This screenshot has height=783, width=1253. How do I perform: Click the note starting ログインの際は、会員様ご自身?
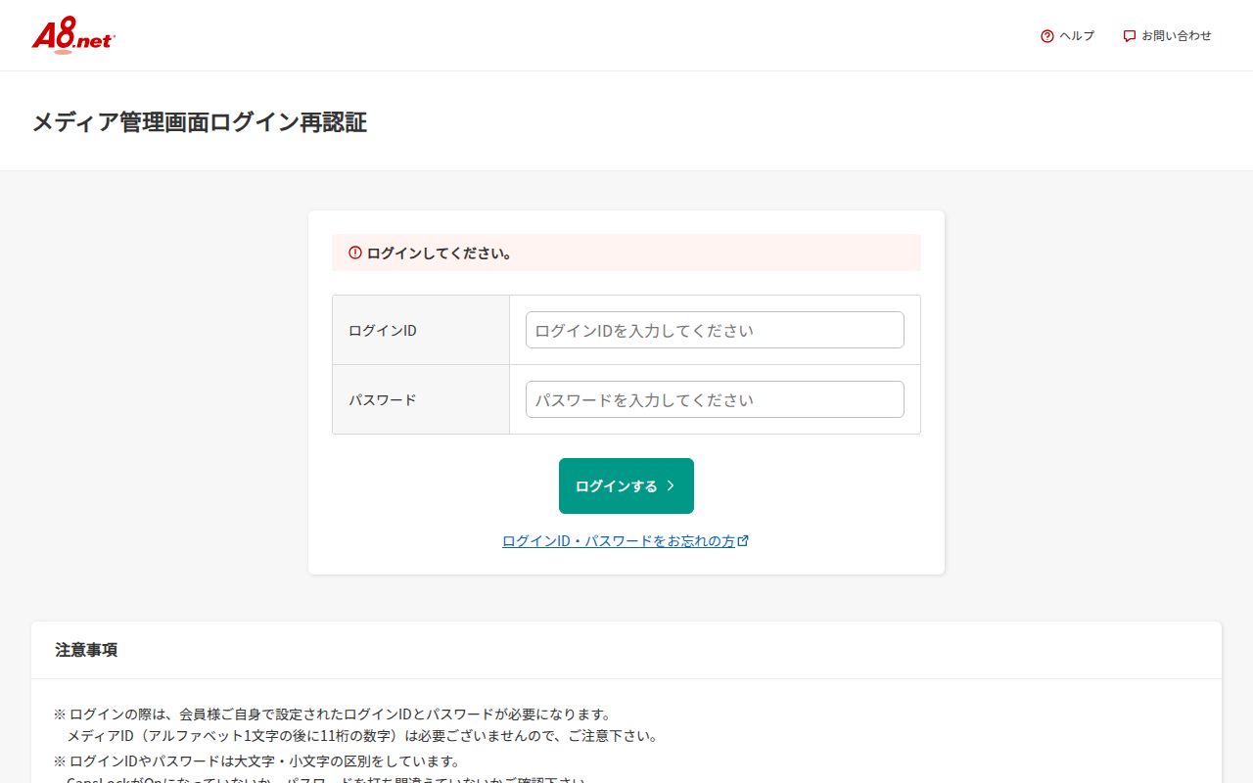pos(333,714)
